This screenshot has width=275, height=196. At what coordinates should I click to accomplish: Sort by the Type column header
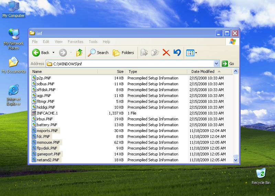[156, 72]
